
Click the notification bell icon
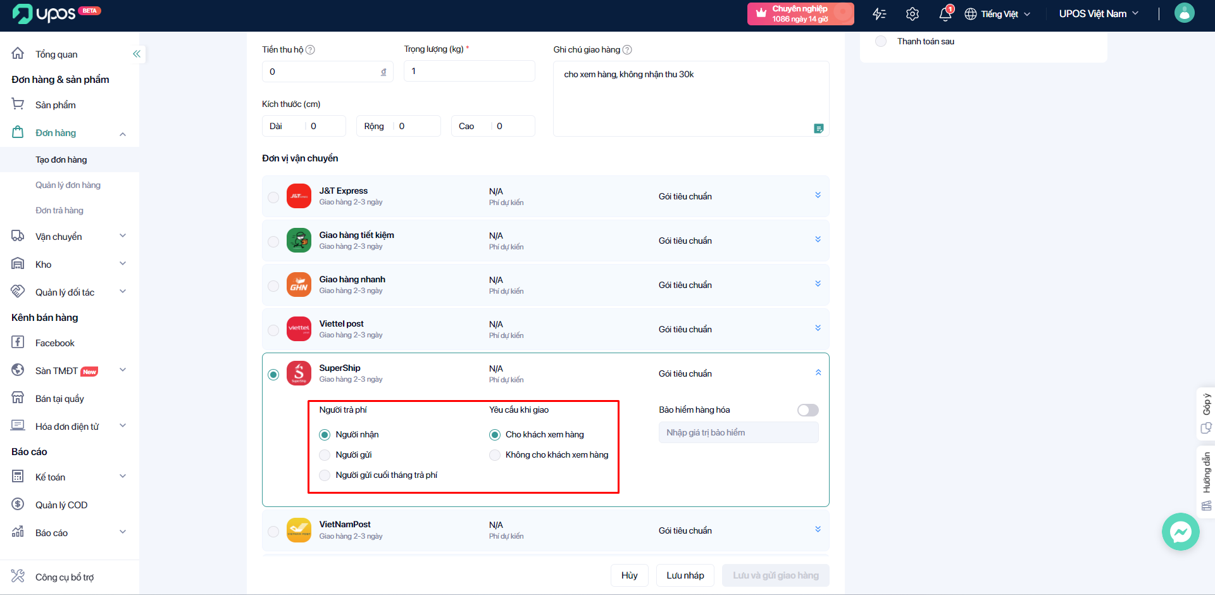pyautogui.click(x=945, y=14)
